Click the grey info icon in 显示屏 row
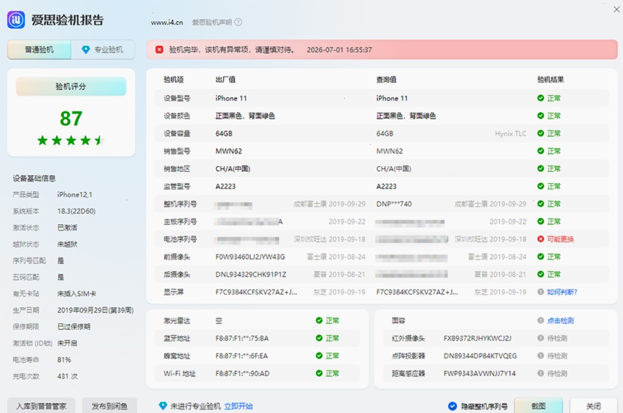Viewport: 623px width, 413px height. coord(540,292)
